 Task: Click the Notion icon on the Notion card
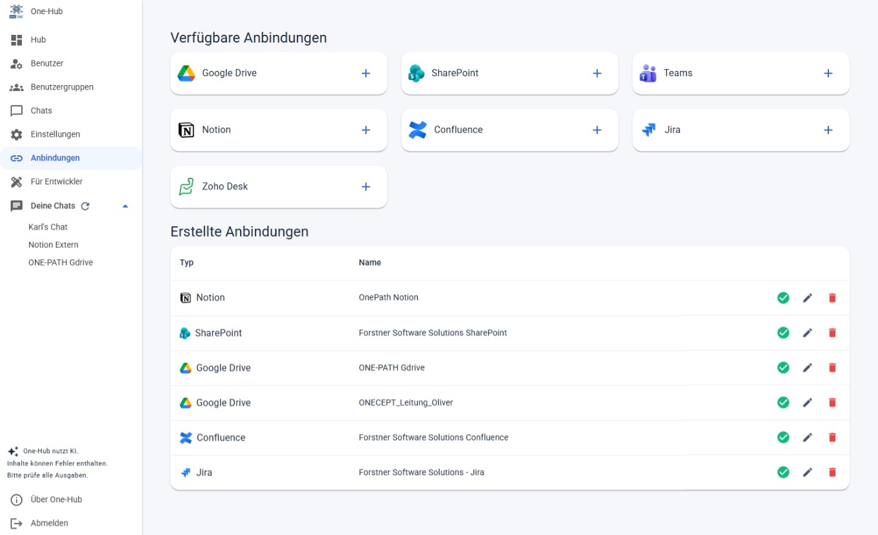pyautogui.click(x=186, y=130)
